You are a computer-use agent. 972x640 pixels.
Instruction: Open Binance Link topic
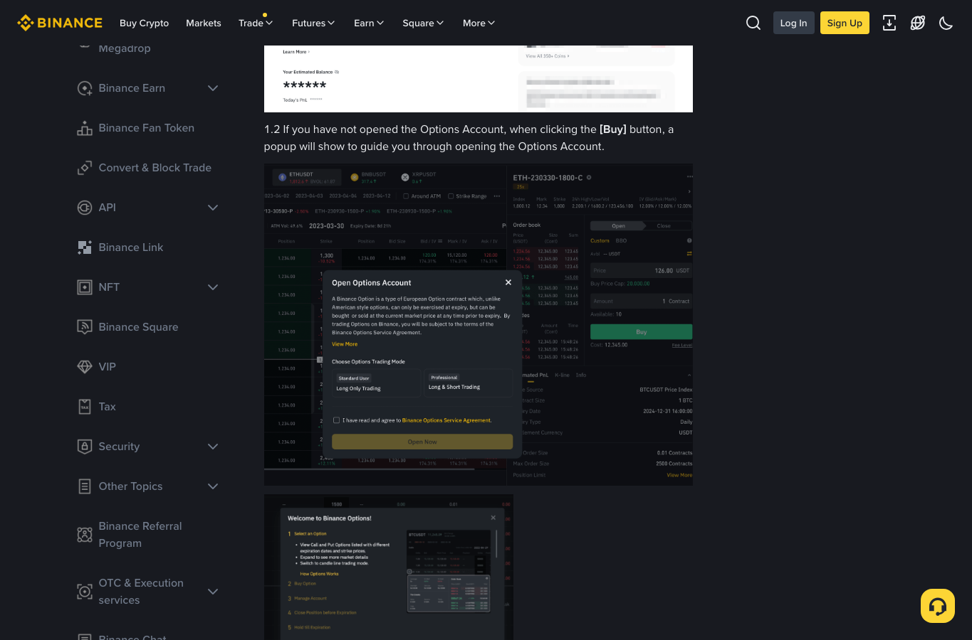[131, 247]
